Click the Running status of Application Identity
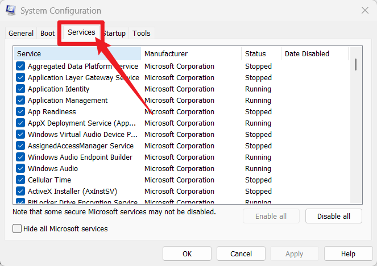Image resolution: width=377 pixels, height=266 pixels. pos(258,89)
